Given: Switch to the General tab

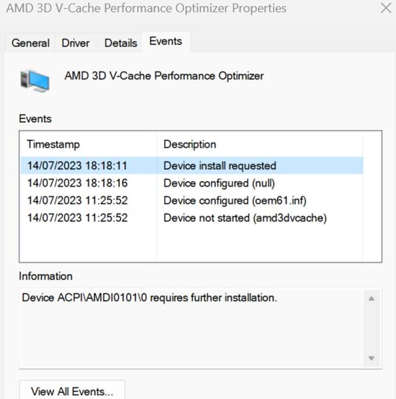Looking at the screenshot, I should (30, 43).
